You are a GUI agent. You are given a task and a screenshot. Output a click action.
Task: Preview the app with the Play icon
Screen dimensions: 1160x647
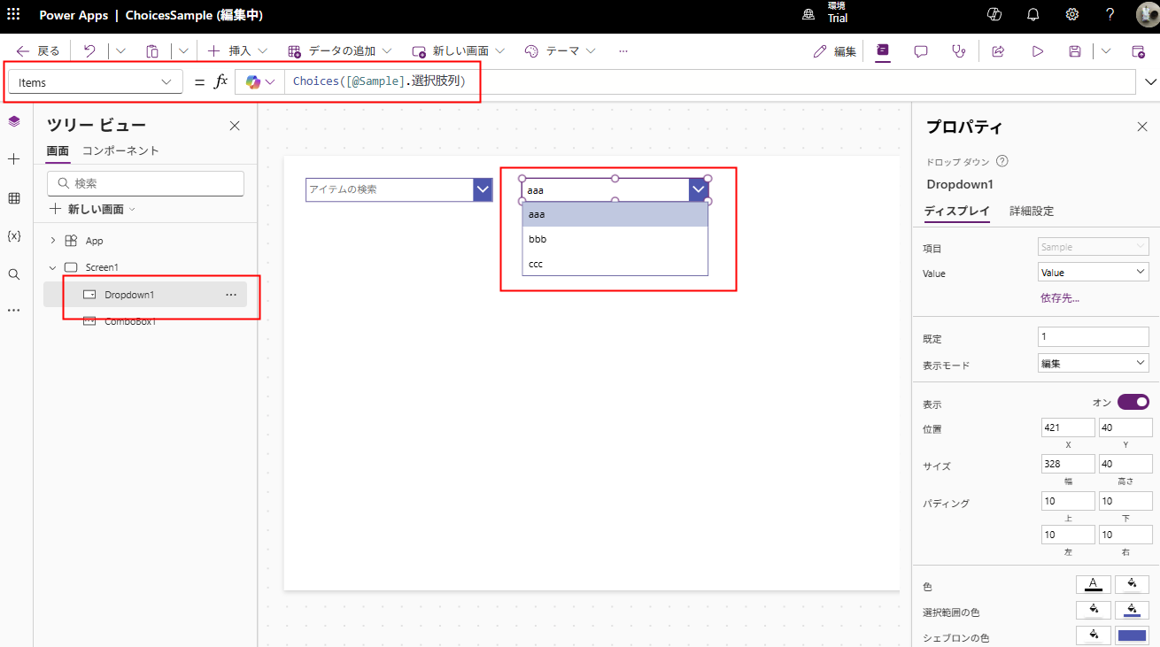tap(1037, 51)
